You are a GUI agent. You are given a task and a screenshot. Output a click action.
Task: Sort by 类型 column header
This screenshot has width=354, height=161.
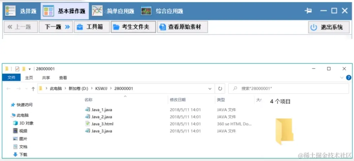click(221, 100)
